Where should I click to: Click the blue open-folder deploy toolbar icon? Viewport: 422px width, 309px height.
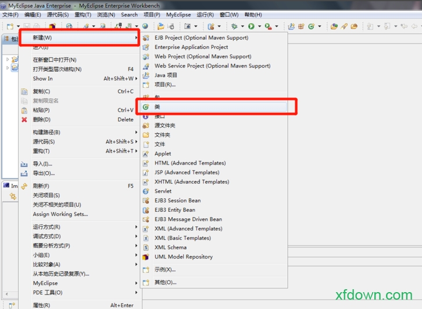[x=160, y=26]
